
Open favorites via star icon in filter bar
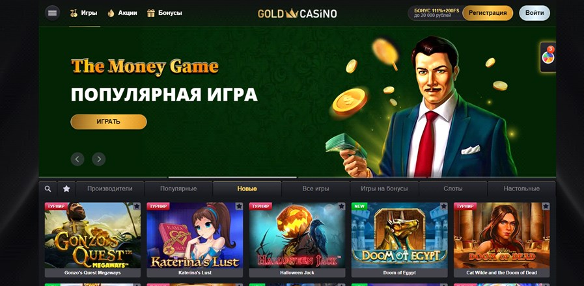(x=66, y=189)
